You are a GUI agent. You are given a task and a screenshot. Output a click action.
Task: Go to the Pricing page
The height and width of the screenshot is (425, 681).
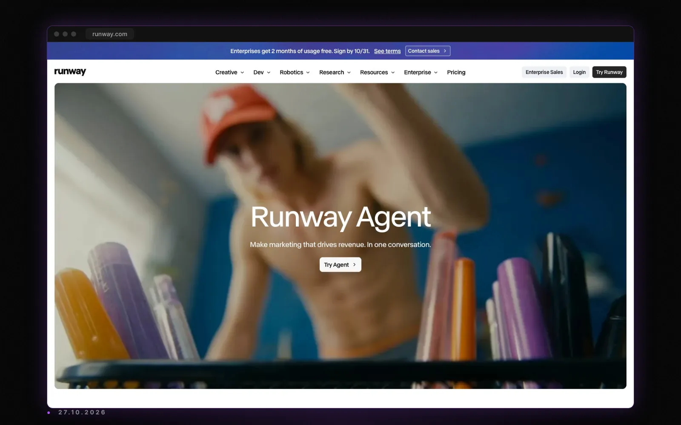tap(456, 72)
